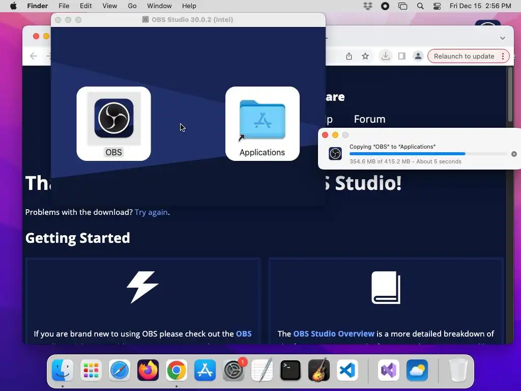
Task: Click the lightning bolt icon card
Action: [142, 287]
